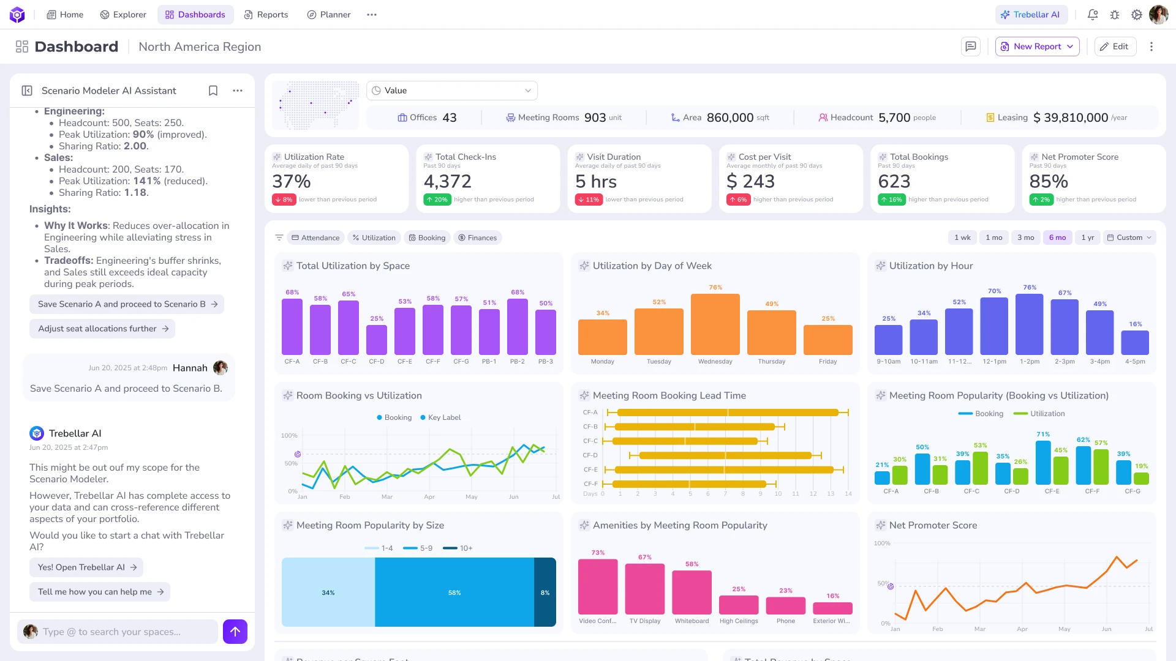Toggle the Attendance filter chip
Image resolution: width=1176 pixels, height=661 pixels.
pyautogui.click(x=315, y=237)
